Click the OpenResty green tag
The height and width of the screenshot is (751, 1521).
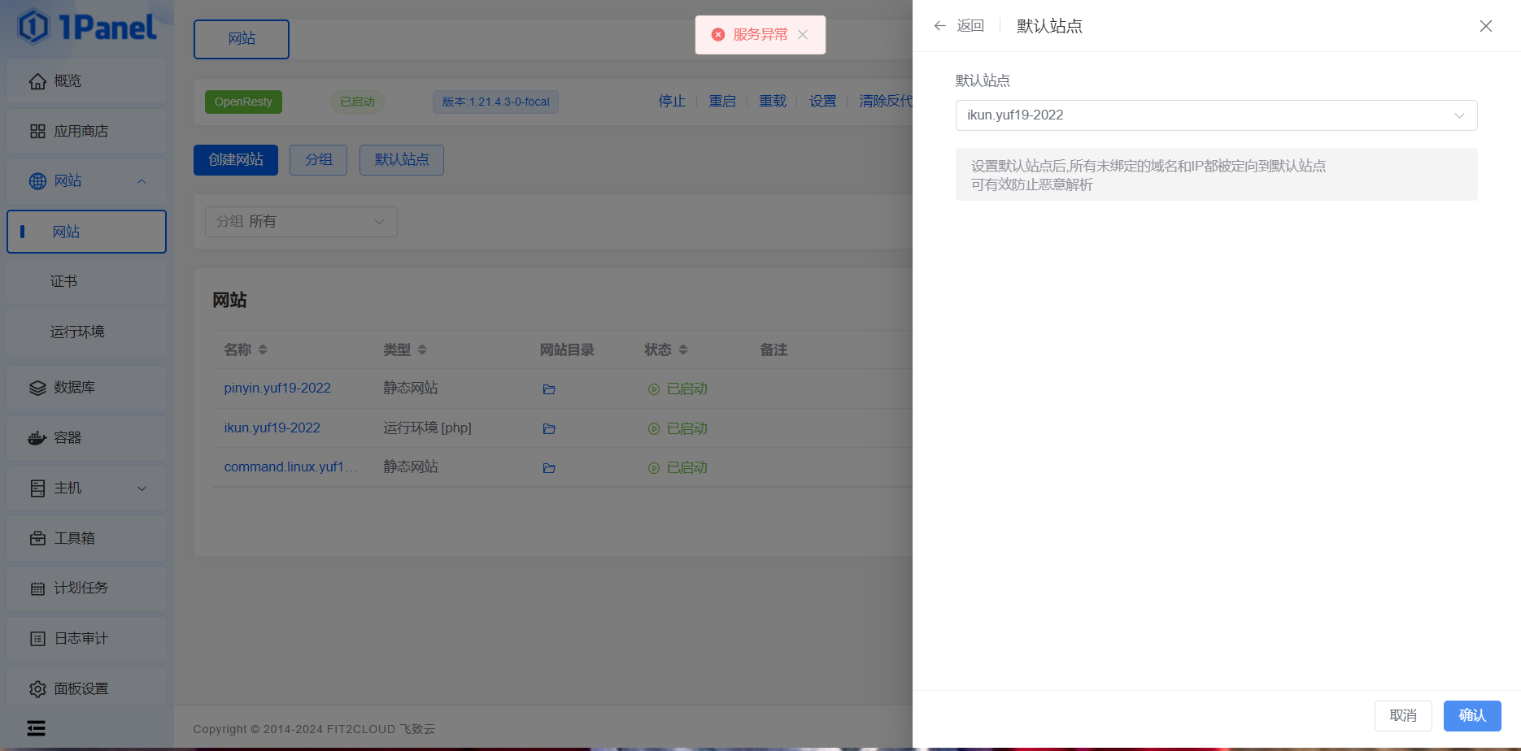click(x=243, y=102)
